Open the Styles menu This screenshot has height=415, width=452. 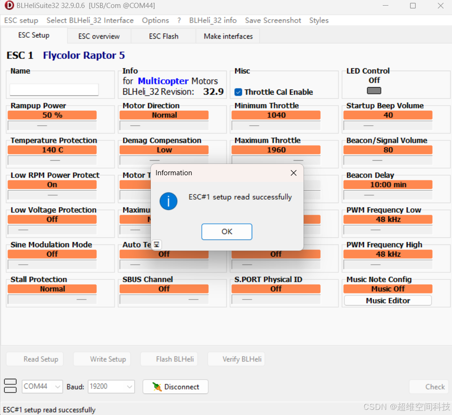pyautogui.click(x=319, y=20)
